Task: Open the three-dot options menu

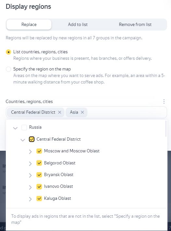Action: click(164, 101)
